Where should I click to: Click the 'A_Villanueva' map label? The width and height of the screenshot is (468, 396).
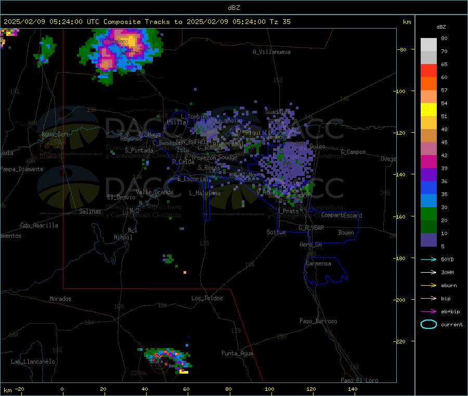(271, 52)
